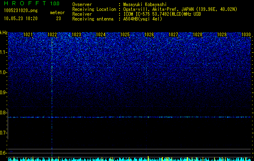The height and width of the screenshot is (161, 254).
Task: Click the Receiving antenna label
Action: (93, 19)
